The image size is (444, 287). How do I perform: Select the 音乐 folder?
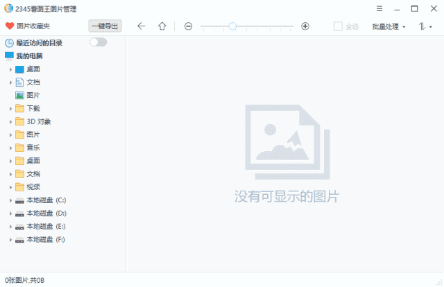pyautogui.click(x=33, y=148)
